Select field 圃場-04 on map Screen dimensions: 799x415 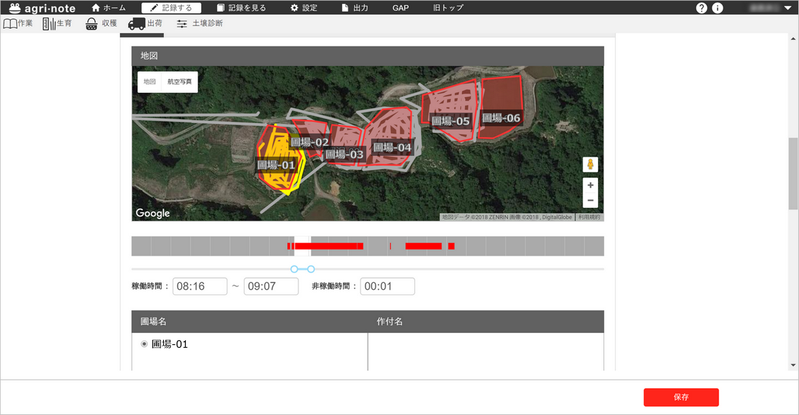click(x=392, y=147)
